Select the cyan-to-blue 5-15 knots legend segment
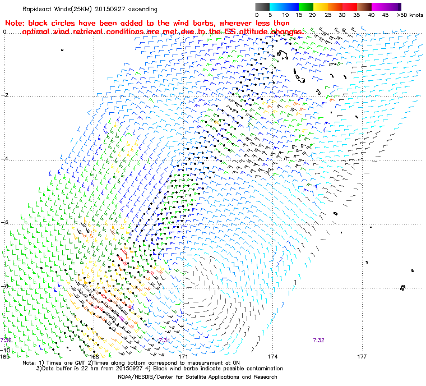This screenshot has height=386, width=426. point(284,7)
